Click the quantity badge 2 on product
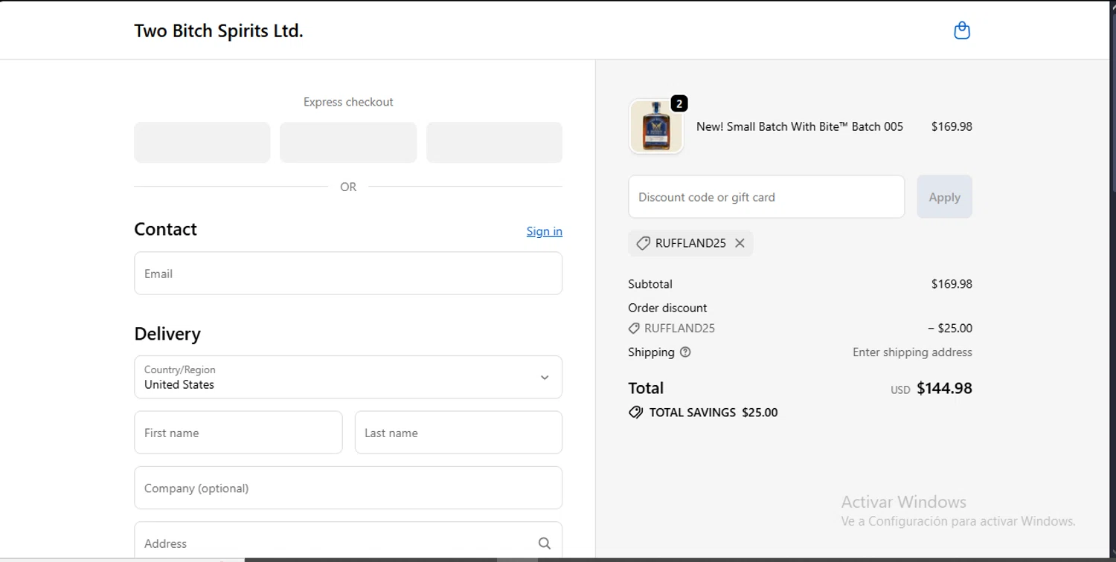This screenshot has height=562, width=1116. tap(679, 104)
